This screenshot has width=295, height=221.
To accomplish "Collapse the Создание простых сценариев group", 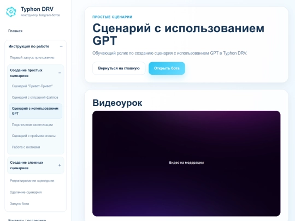I will click(60, 73).
